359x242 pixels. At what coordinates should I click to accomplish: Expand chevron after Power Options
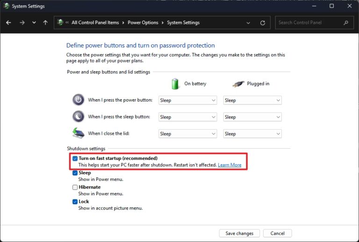pos(163,22)
